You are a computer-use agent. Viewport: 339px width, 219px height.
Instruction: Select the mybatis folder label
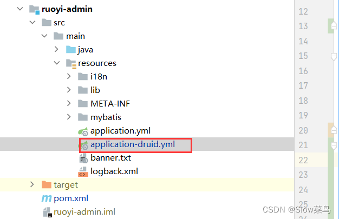pos(106,117)
